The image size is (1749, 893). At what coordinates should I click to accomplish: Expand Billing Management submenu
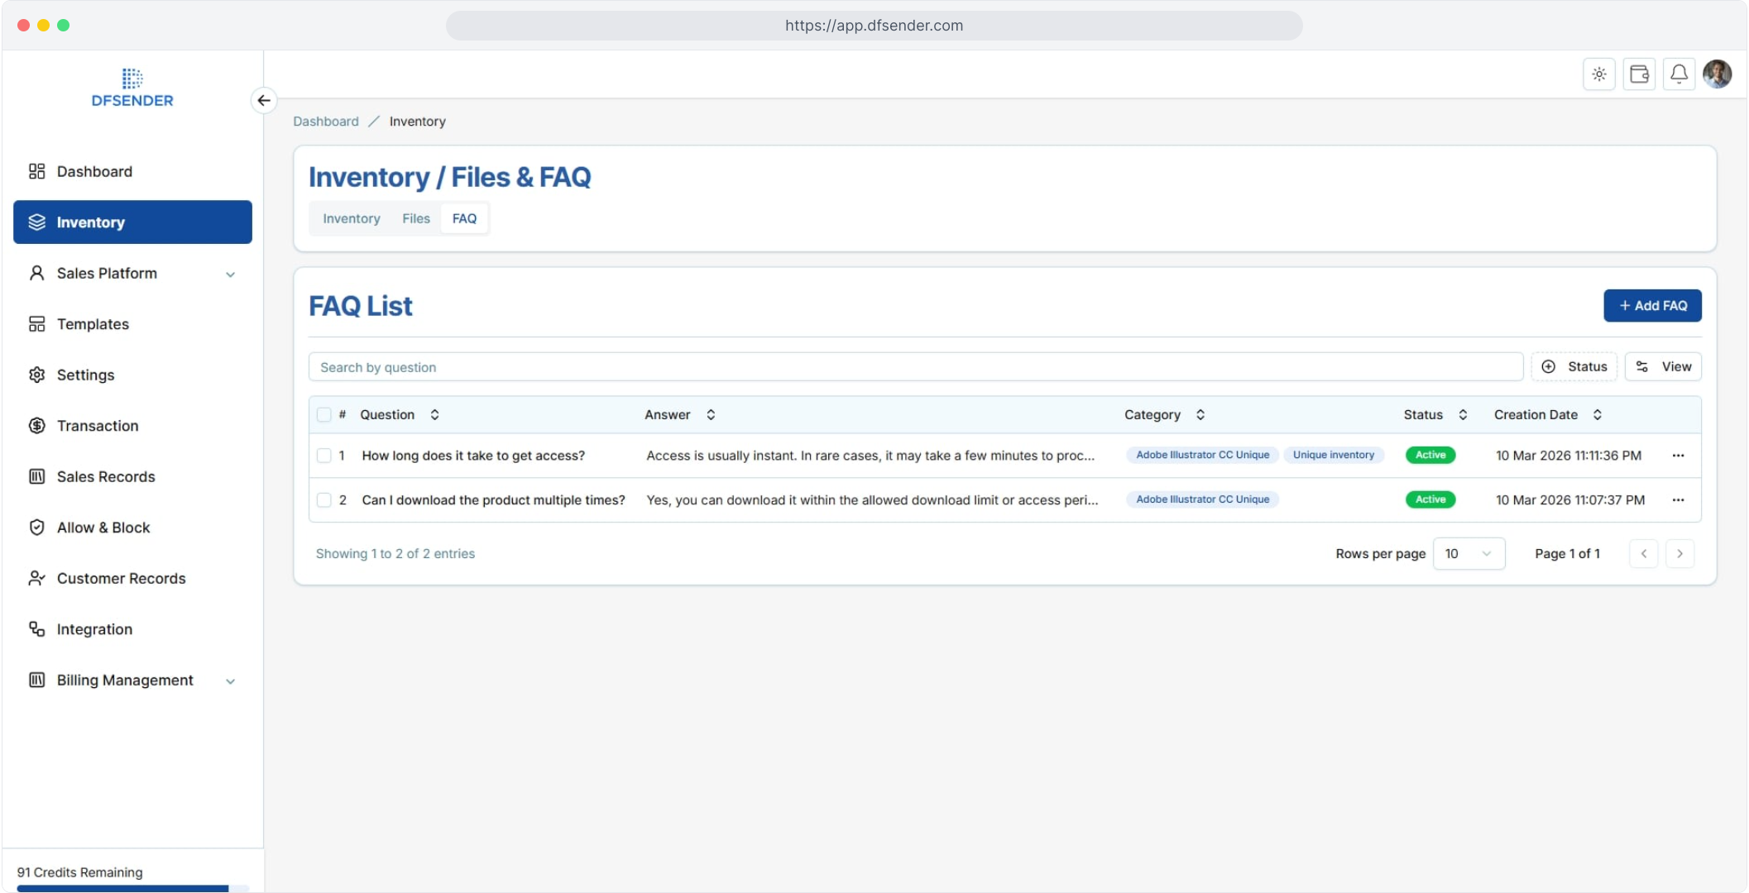click(231, 680)
